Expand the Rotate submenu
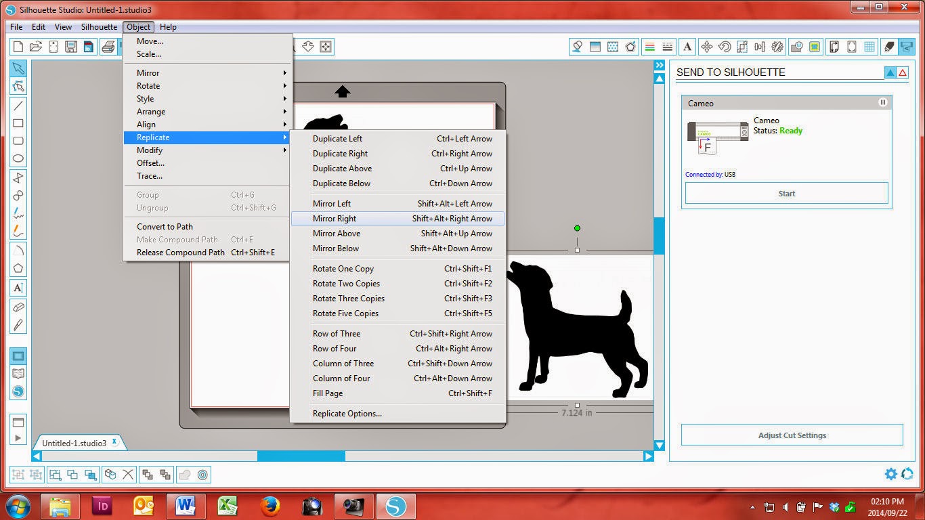The width and height of the screenshot is (925, 520). click(x=207, y=86)
